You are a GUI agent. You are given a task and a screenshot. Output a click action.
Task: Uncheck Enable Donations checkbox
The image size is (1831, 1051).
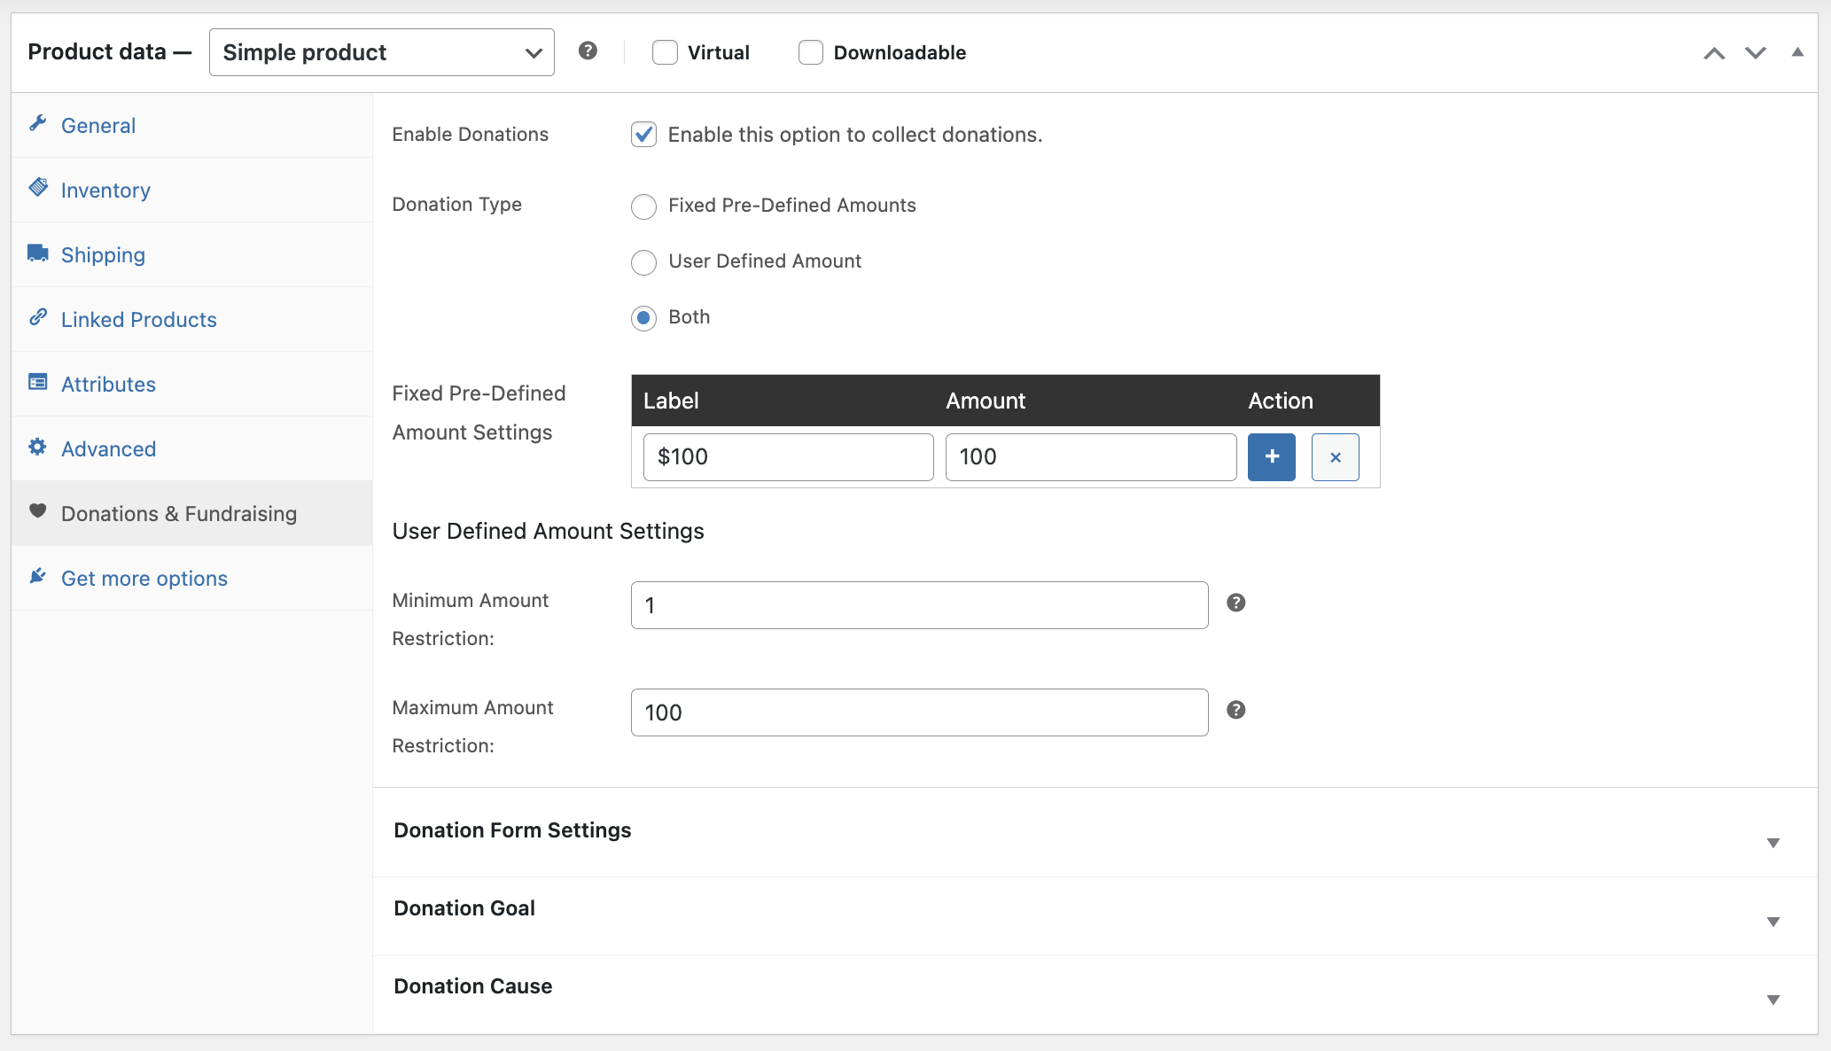[643, 135]
